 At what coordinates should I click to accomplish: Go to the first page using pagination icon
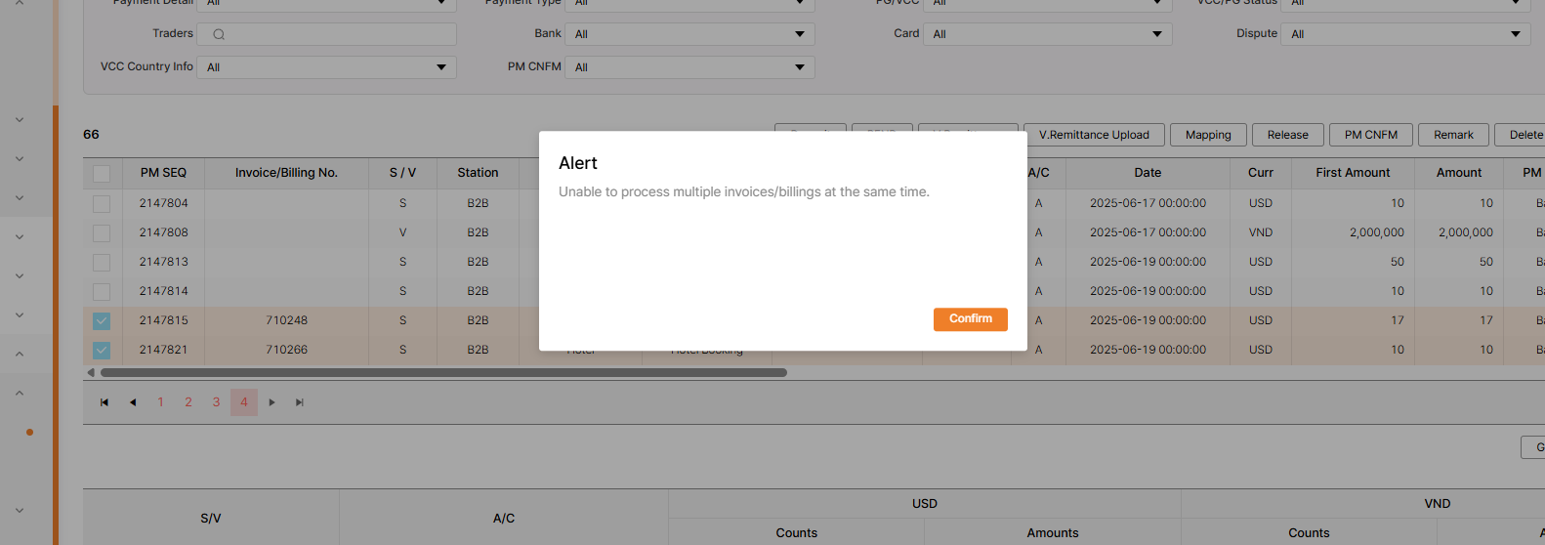104,402
